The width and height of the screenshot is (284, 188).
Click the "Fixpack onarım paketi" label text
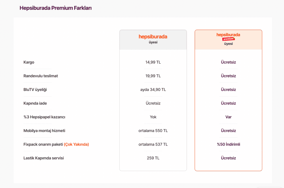pos(43,144)
